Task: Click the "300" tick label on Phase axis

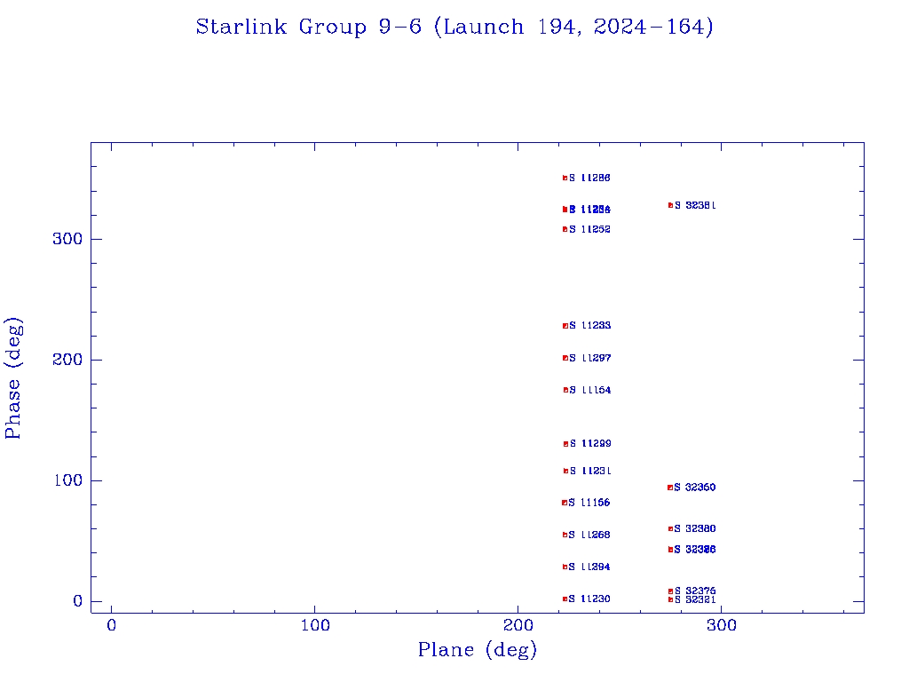Action: [67, 239]
